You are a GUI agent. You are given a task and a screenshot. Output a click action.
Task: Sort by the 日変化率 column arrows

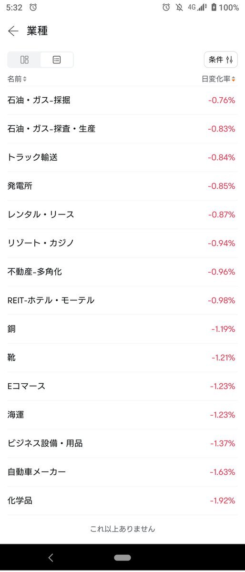pyautogui.click(x=234, y=79)
